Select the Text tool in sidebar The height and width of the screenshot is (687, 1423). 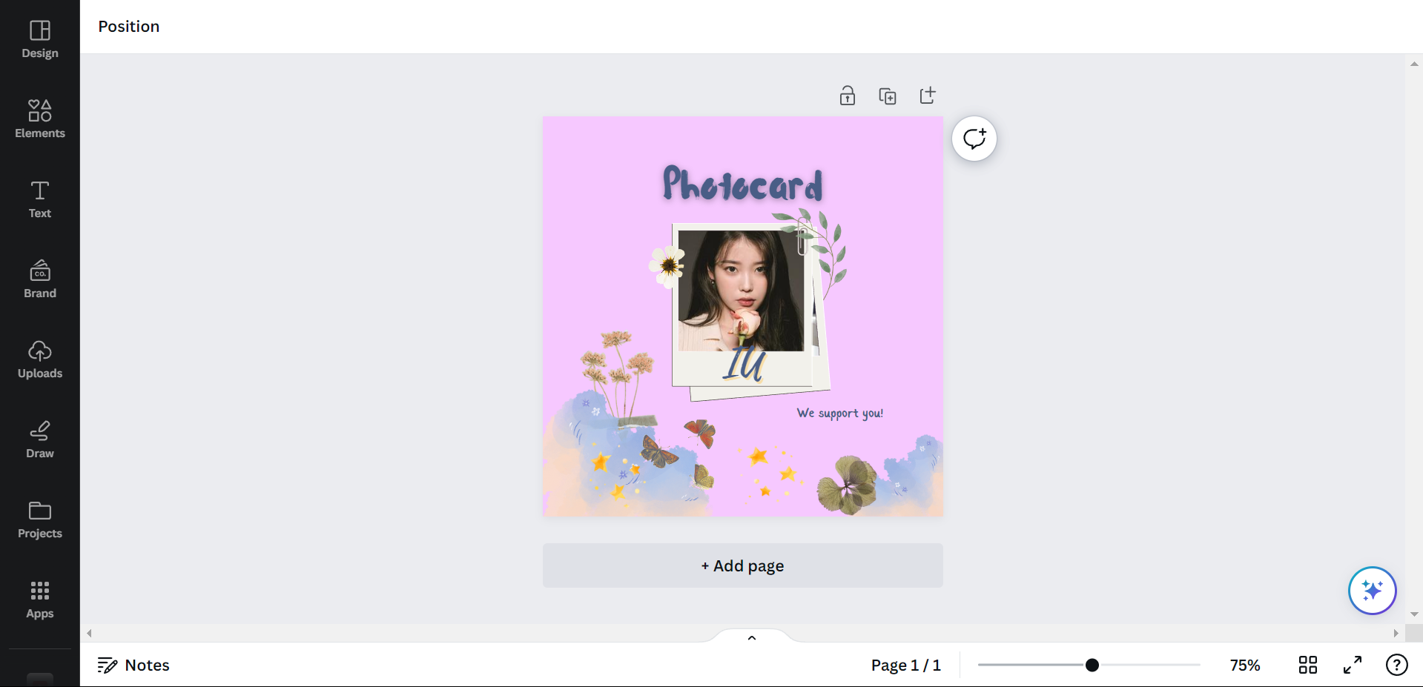click(x=40, y=199)
